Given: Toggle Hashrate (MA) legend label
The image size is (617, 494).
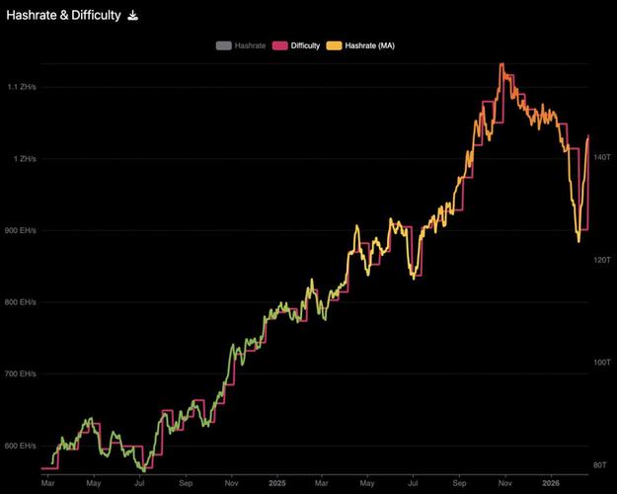Looking at the screenshot, I should tap(369, 45).
